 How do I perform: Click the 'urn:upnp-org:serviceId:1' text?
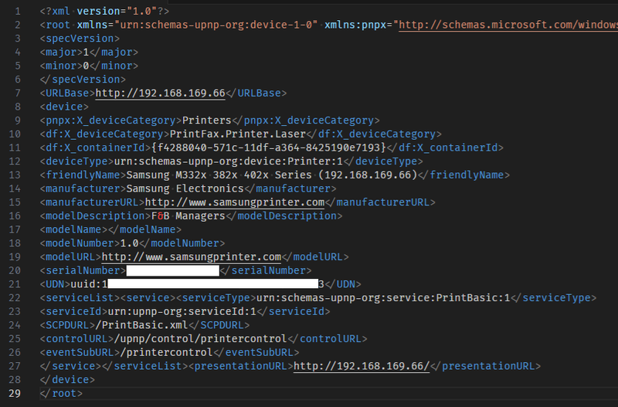(x=182, y=311)
